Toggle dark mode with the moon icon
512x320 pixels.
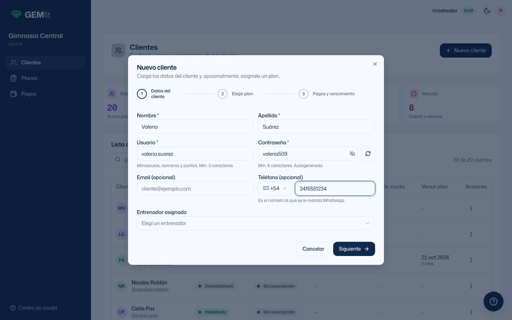[x=487, y=11]
